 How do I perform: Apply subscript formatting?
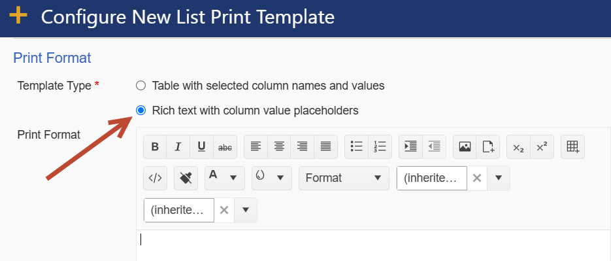(518, 147)
